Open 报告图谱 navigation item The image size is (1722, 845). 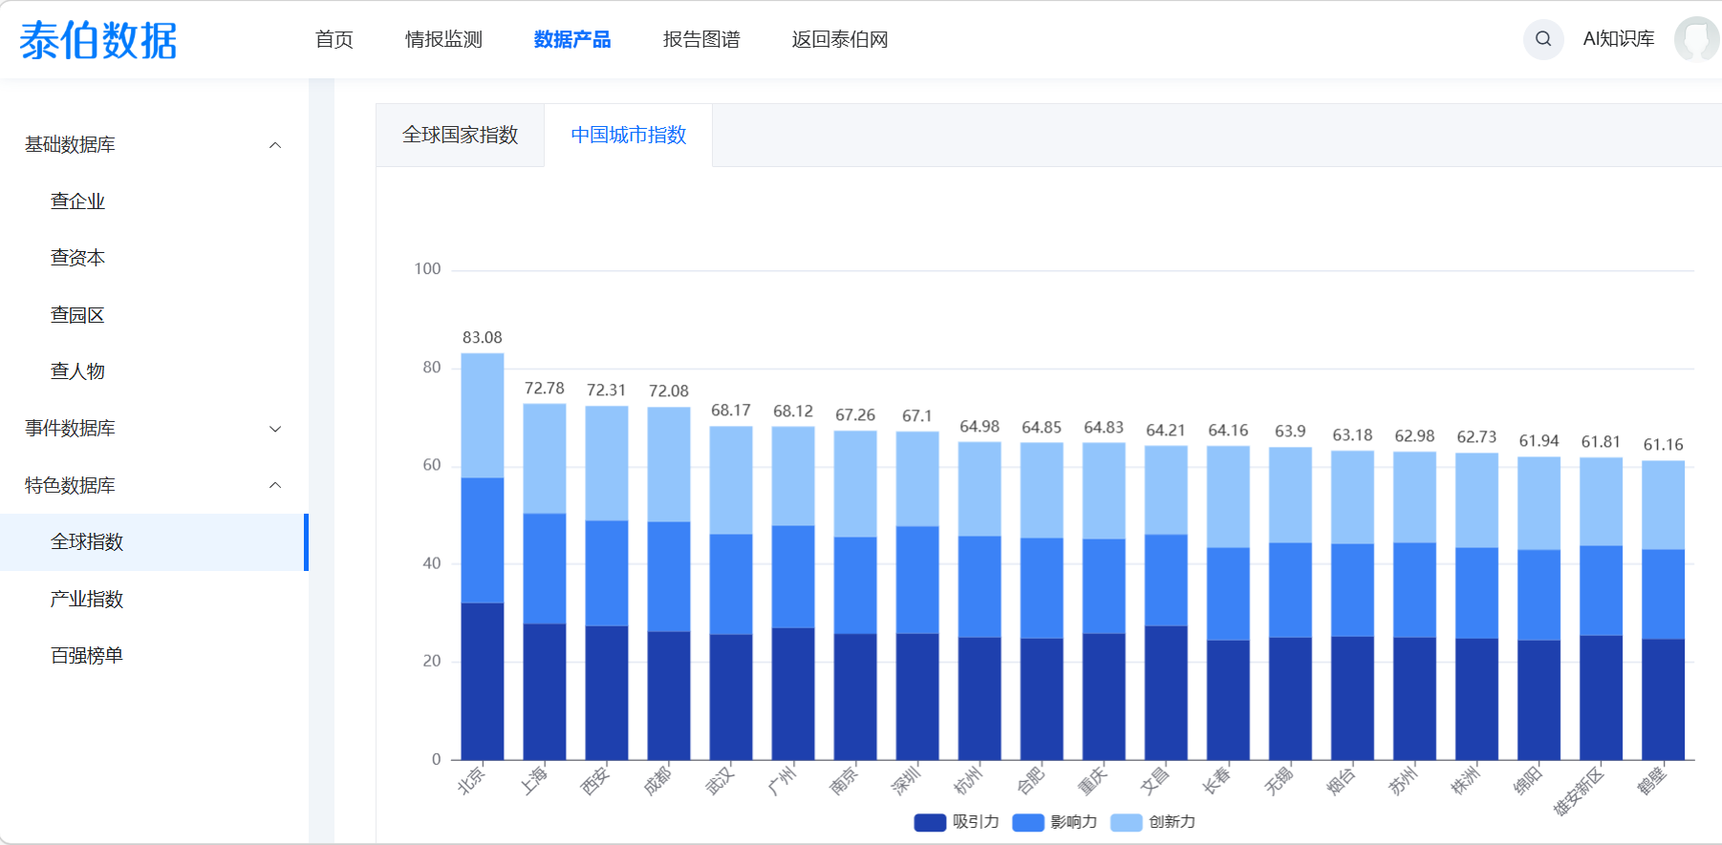[x=701, y=39]
